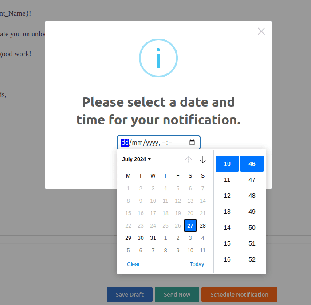The width and height of the screenshot is (311, 305).
Task: Click the Schedule Notification button
Action: [x=239, y=294]
